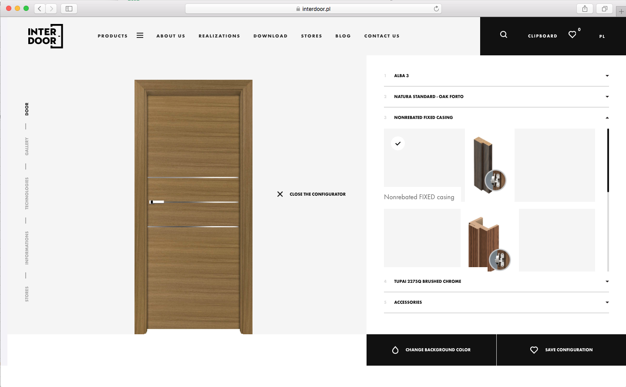This screenshot has height=387, width=626.
Task: Select the Gallery side tab
Action: click(27, 146)
